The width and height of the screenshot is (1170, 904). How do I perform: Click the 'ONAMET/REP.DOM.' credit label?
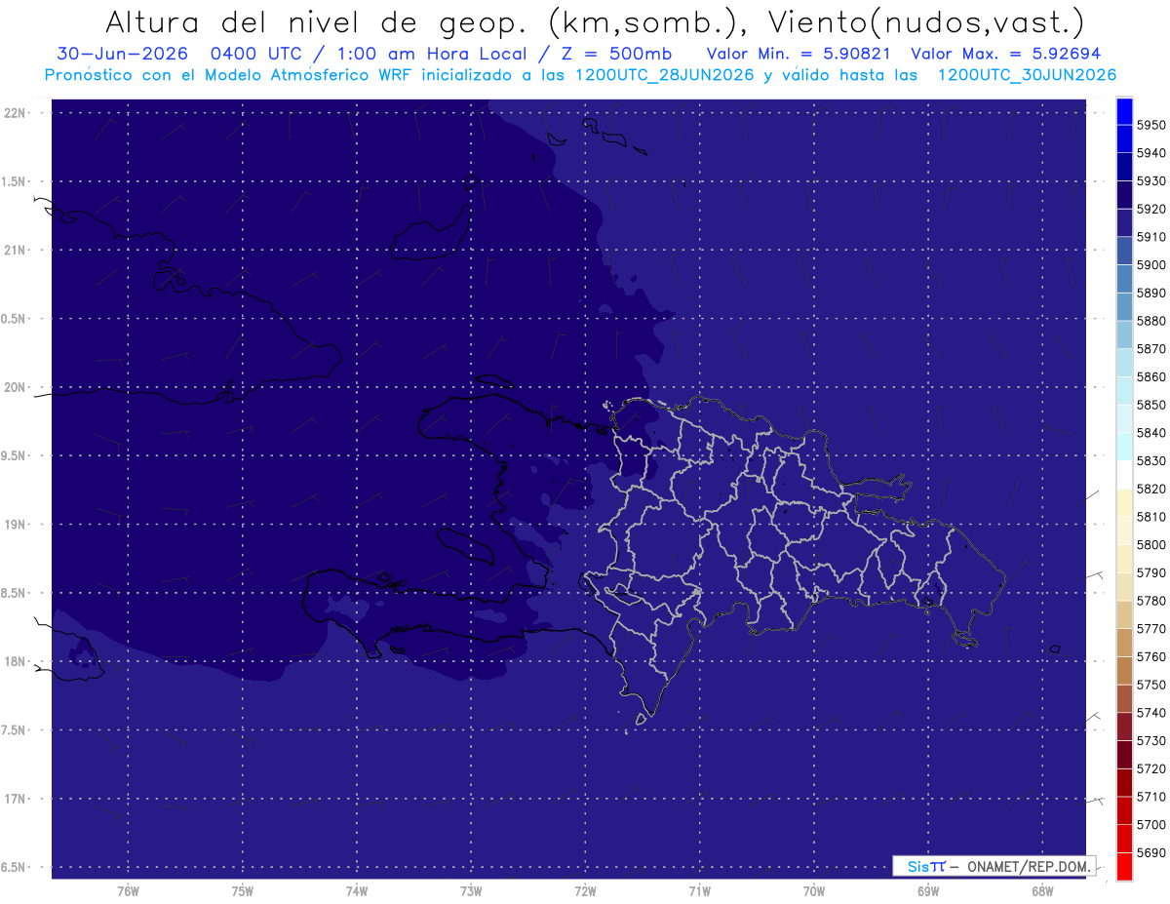point(1029,866)
